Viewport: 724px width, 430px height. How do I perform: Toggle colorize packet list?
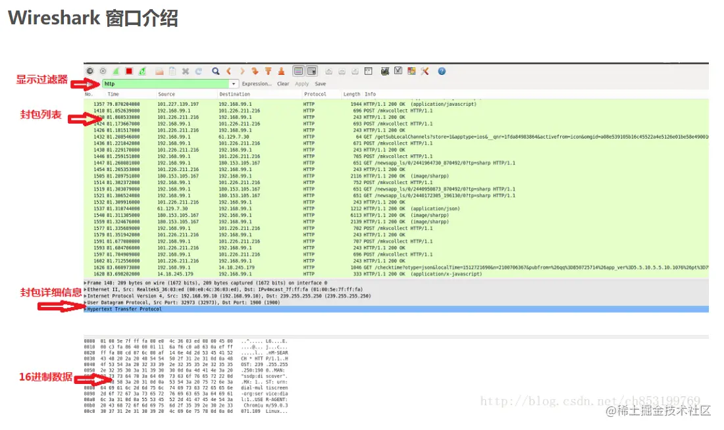click(x=299, y=70)
